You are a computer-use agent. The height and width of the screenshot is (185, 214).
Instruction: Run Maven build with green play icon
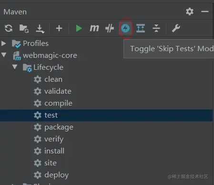click(79, 28)
